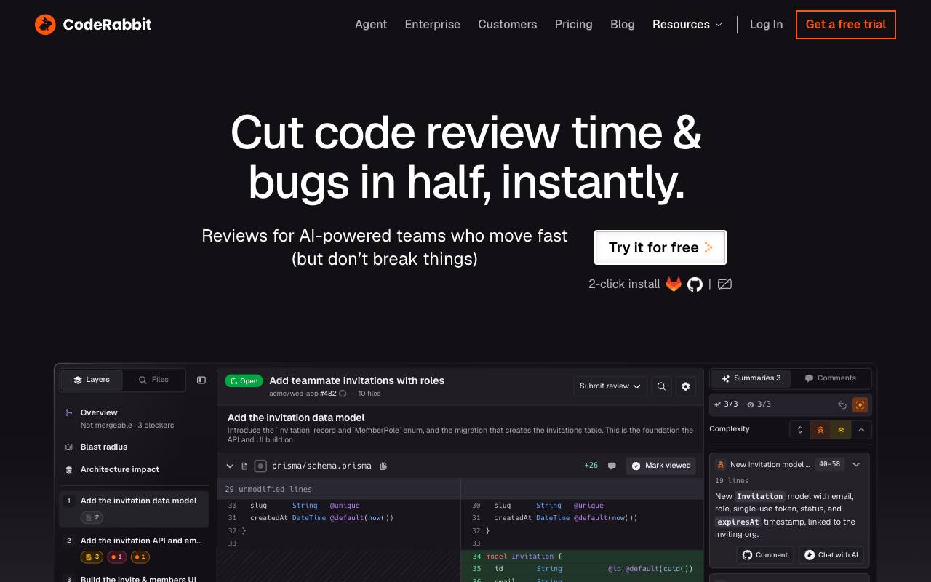This screenshot has width=931, height=582.
Task: Click copy path icon after schema.prisma
Action: click(x=383, y=466)
